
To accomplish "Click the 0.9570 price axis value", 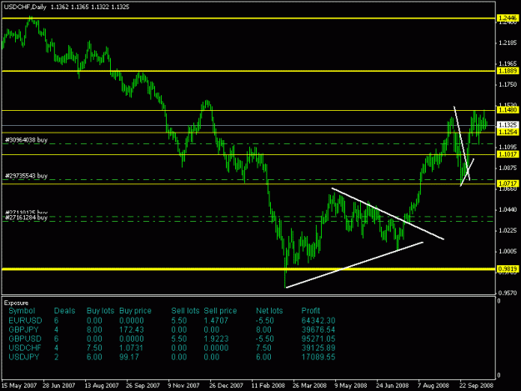I will pyautogui.click(x=508, y=293).
